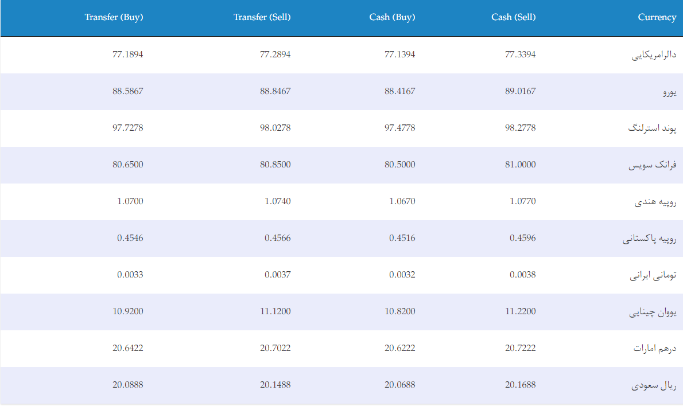Click the 98.0278 Transfer Sell value
Viewport: 683px width, 406px height.
pos(275,128)
